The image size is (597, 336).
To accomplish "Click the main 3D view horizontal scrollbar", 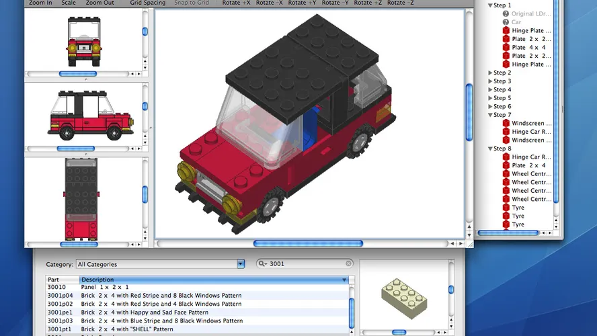I will click(308, 243).
